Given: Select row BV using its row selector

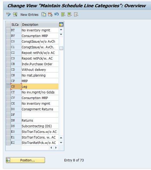Looking at the screenshot, I should 8,36.
